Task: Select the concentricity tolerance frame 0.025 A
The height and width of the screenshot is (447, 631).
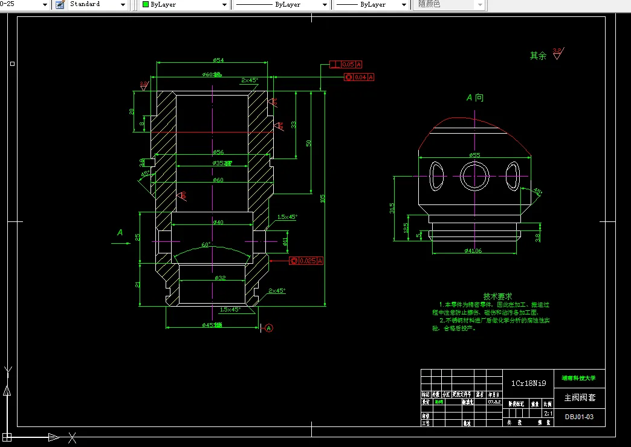Action: point(306,261)
